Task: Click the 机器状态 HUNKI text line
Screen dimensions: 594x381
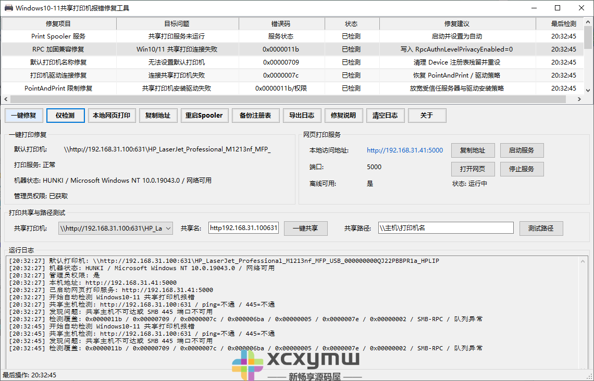Action: tap(113, 181)
